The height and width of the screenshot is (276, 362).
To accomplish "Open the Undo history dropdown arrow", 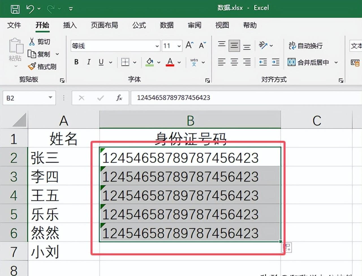I will pyautogui.click(x=39, y=9).
